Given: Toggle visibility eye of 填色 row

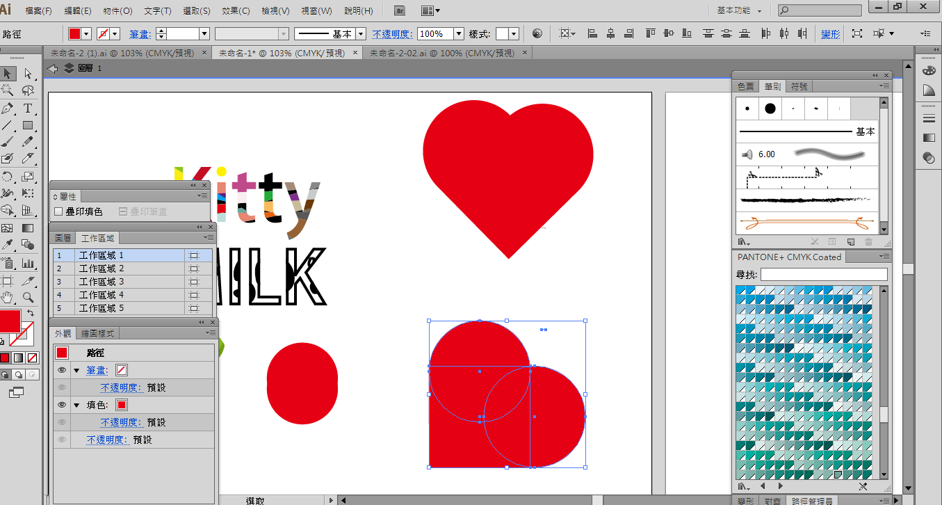Looking at the screenshot, I should click(62, 405).
